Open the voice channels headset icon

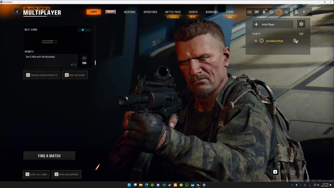(257, 12)
